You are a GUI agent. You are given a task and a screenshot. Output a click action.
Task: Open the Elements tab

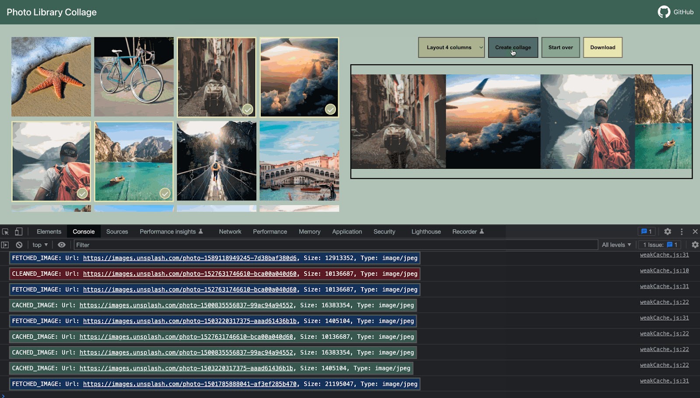[49, 232]
